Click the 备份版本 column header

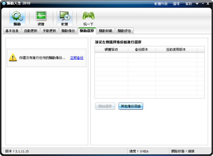click(x=142, y=49)
